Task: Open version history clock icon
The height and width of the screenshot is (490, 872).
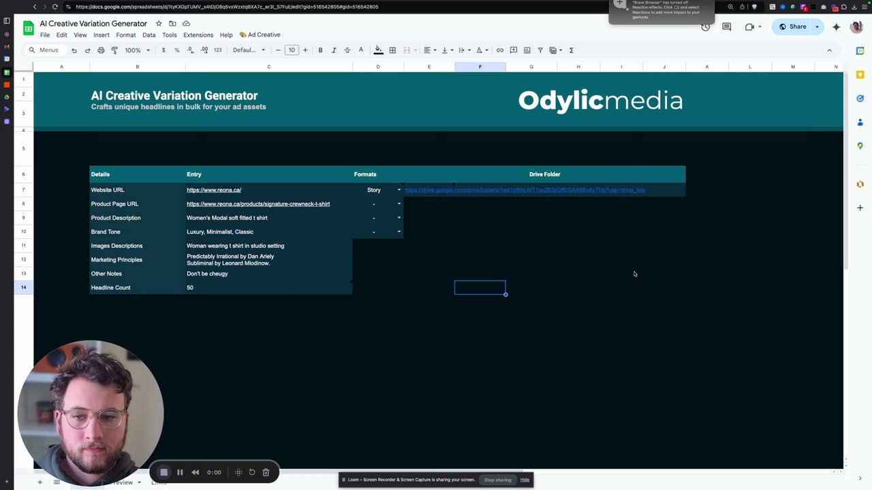Action: coord(706,27)
